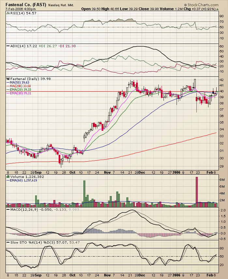
Task: Click the EMA(20) 39.33 legend entry
Action: (19, 89)
